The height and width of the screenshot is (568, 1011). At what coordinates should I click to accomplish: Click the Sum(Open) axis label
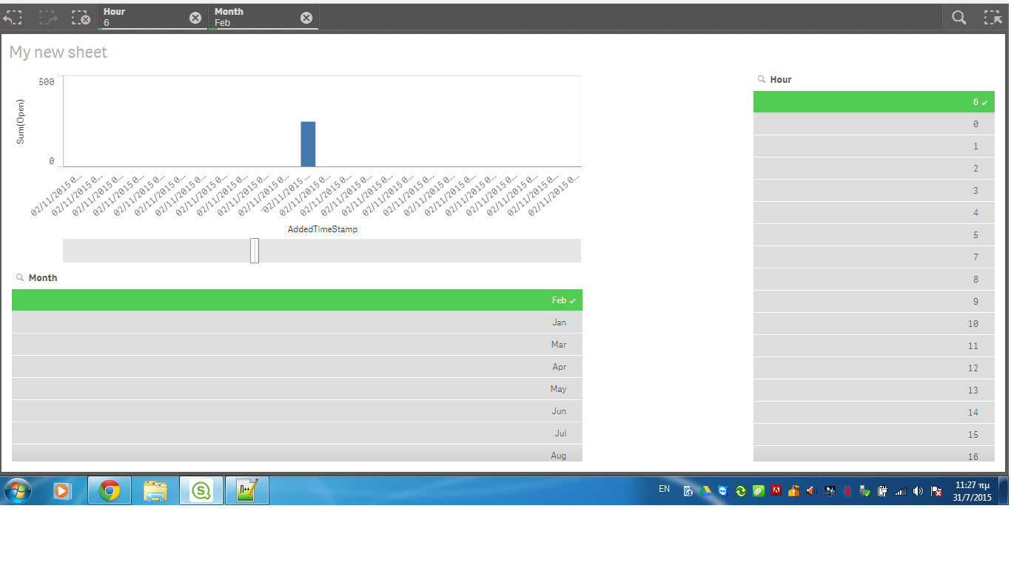pyautogui.click(x=21, y=121)
